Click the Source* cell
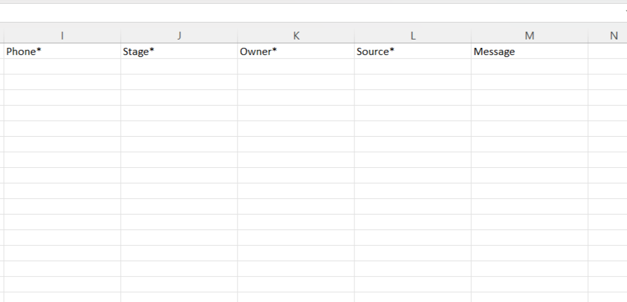Viewport: 627px width, 302px height. pos(413,52)
